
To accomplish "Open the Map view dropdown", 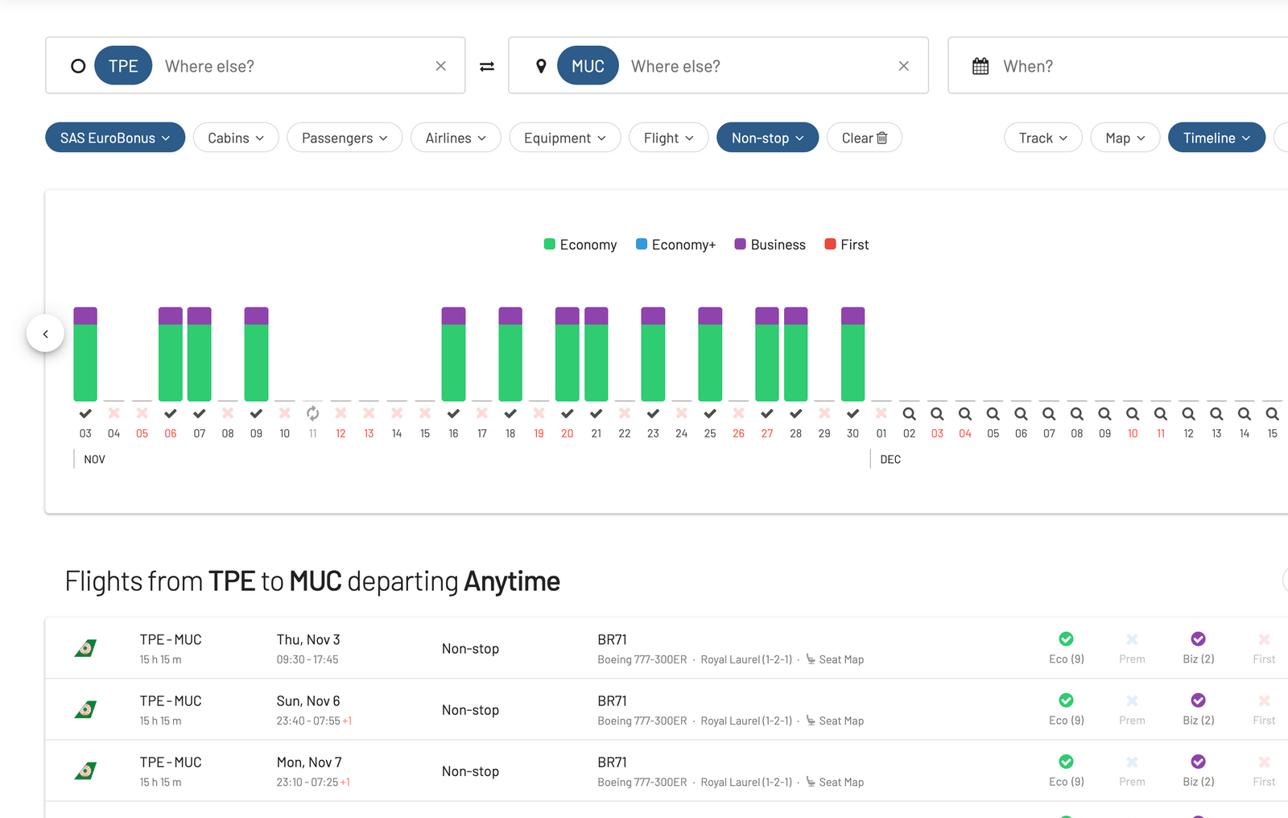I will pos(1125,138).
